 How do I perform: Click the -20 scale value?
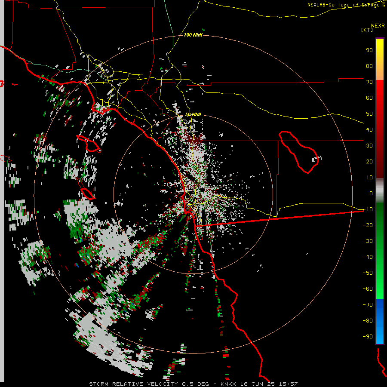368,225
